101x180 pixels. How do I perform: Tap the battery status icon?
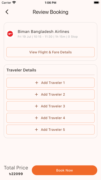pos(97,3)
